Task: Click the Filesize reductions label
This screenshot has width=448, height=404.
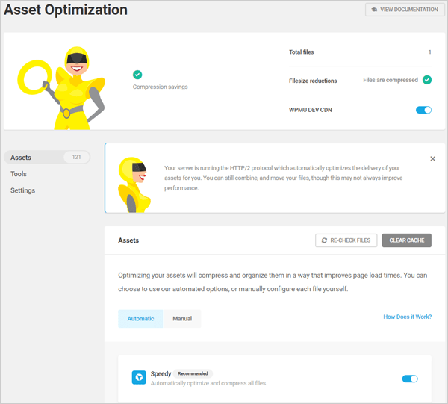Action: click(313, 81)
